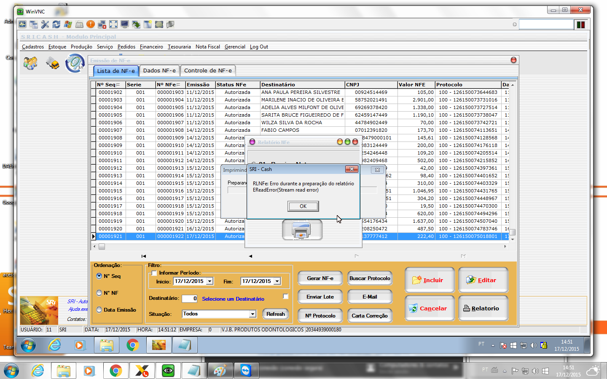Go to previous record navigator arrow
607x379 pixels.
[x=250, y=256]
